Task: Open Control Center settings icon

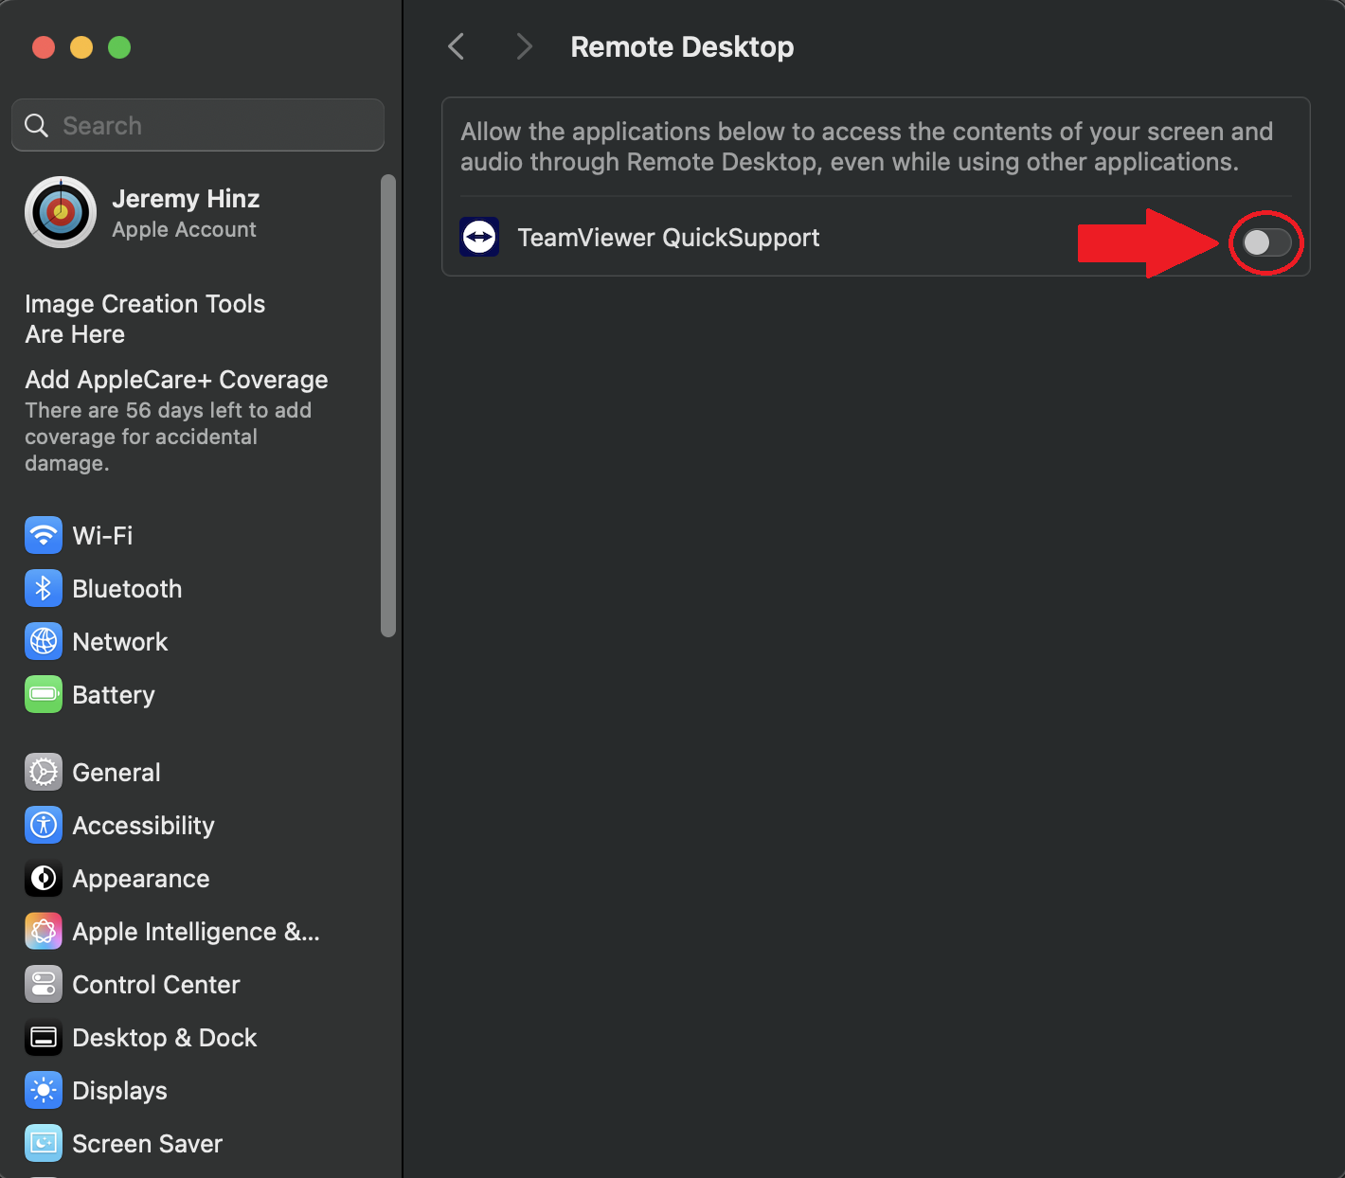Action: click(x=43, y=984)
